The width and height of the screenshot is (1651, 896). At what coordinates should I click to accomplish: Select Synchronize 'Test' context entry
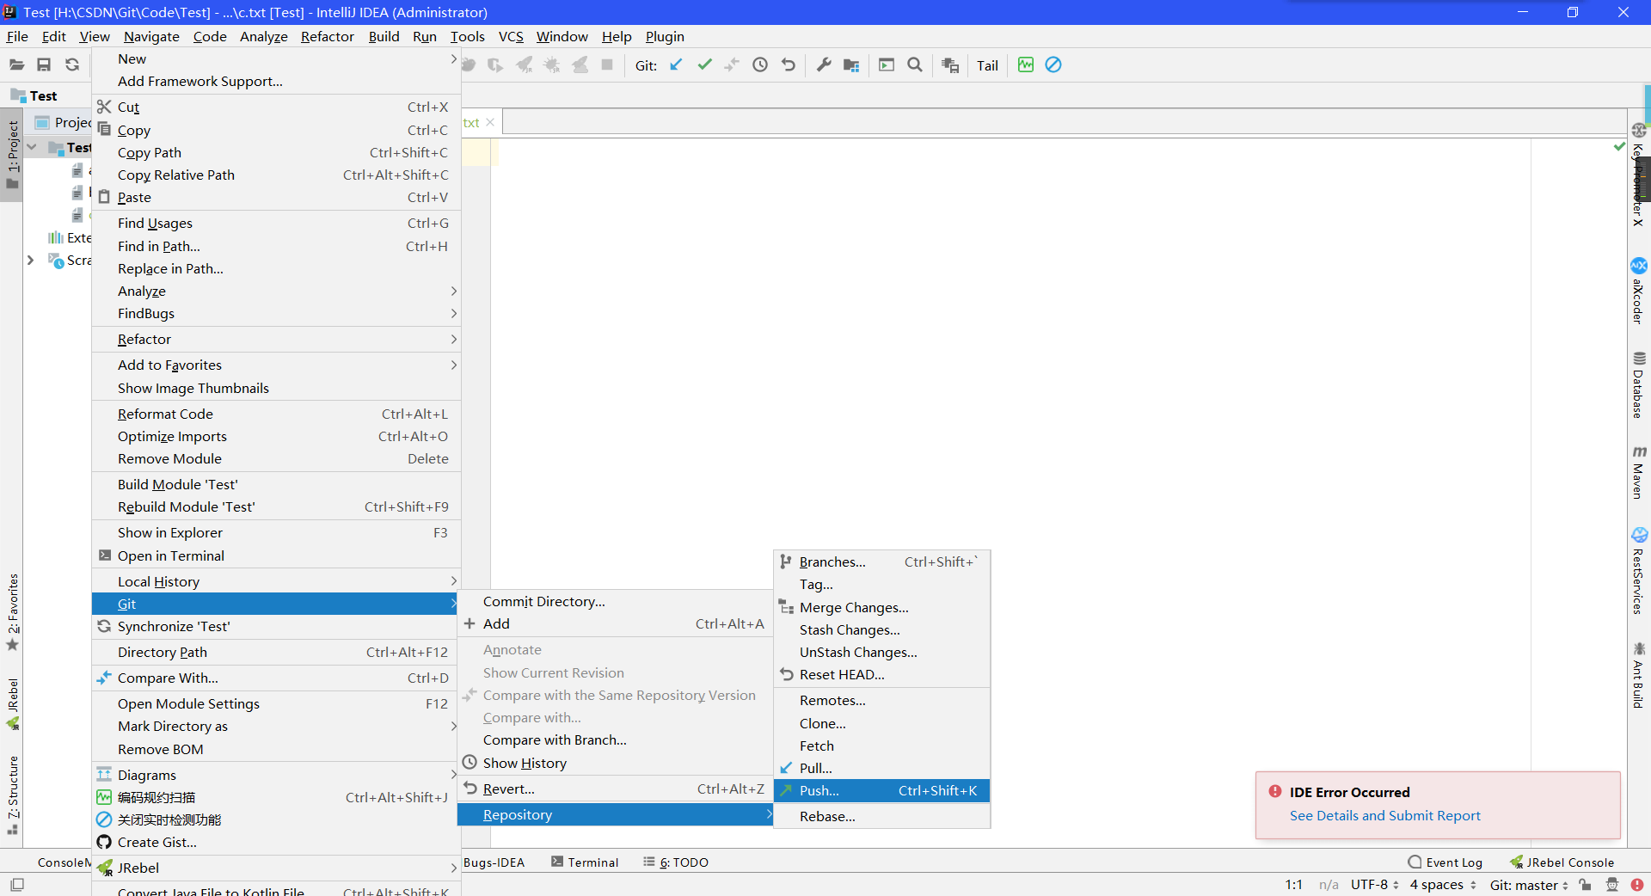click(276, 626)
